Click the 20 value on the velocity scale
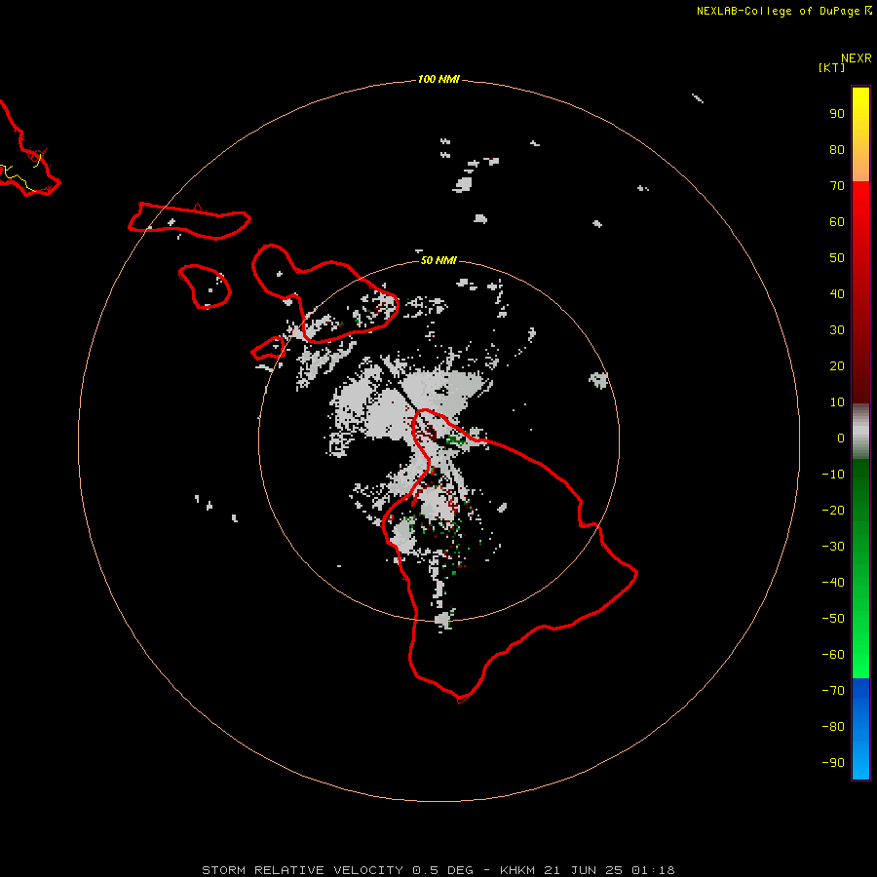Viewport: 877px width, 877px height. click(x=837, y=366)
